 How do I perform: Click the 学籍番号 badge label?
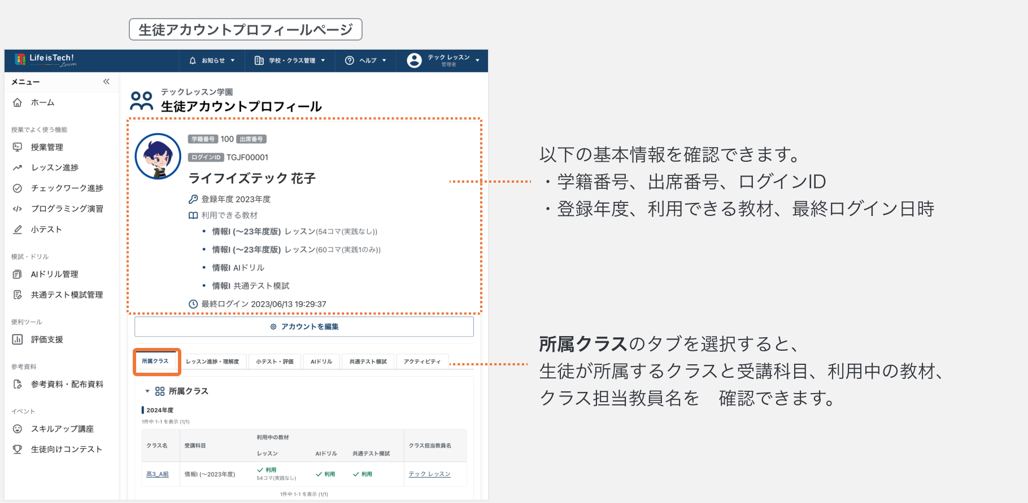click(x=203, y=139)
